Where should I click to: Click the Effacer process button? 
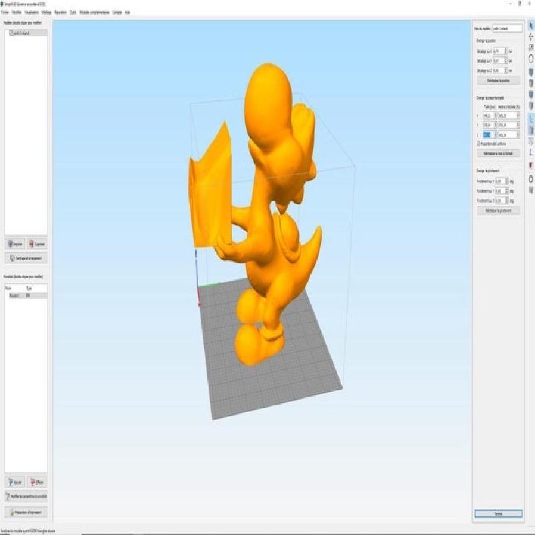(37, 482)
